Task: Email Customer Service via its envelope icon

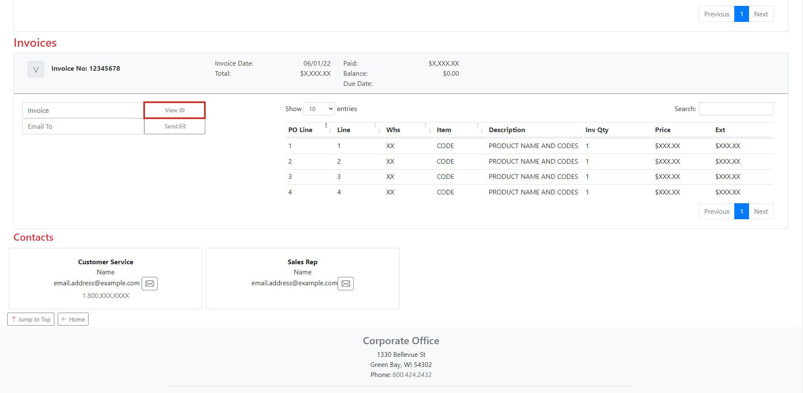Action: point(150,283)
